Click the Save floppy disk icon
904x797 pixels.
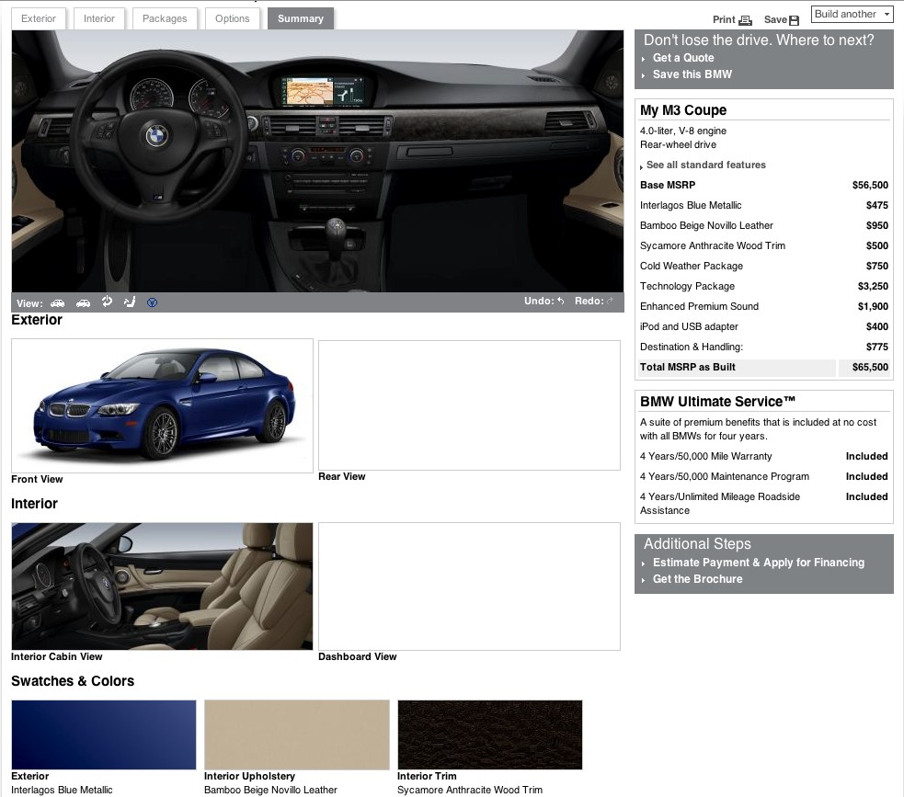[x=795, y=20]
